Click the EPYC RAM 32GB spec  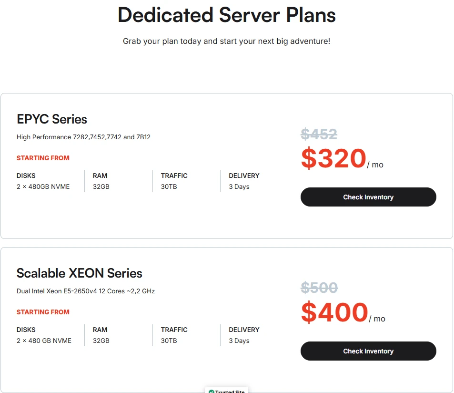(x=101, y=181)
